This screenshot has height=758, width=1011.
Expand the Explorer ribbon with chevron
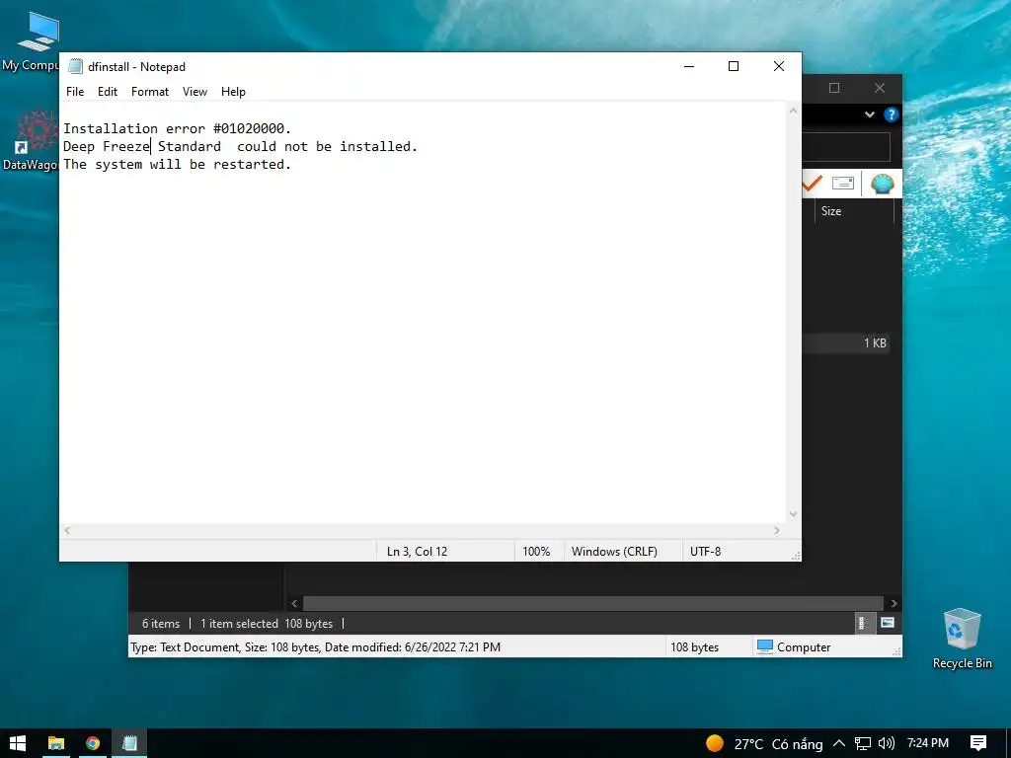pyautogui.click(x=869, y=114)
